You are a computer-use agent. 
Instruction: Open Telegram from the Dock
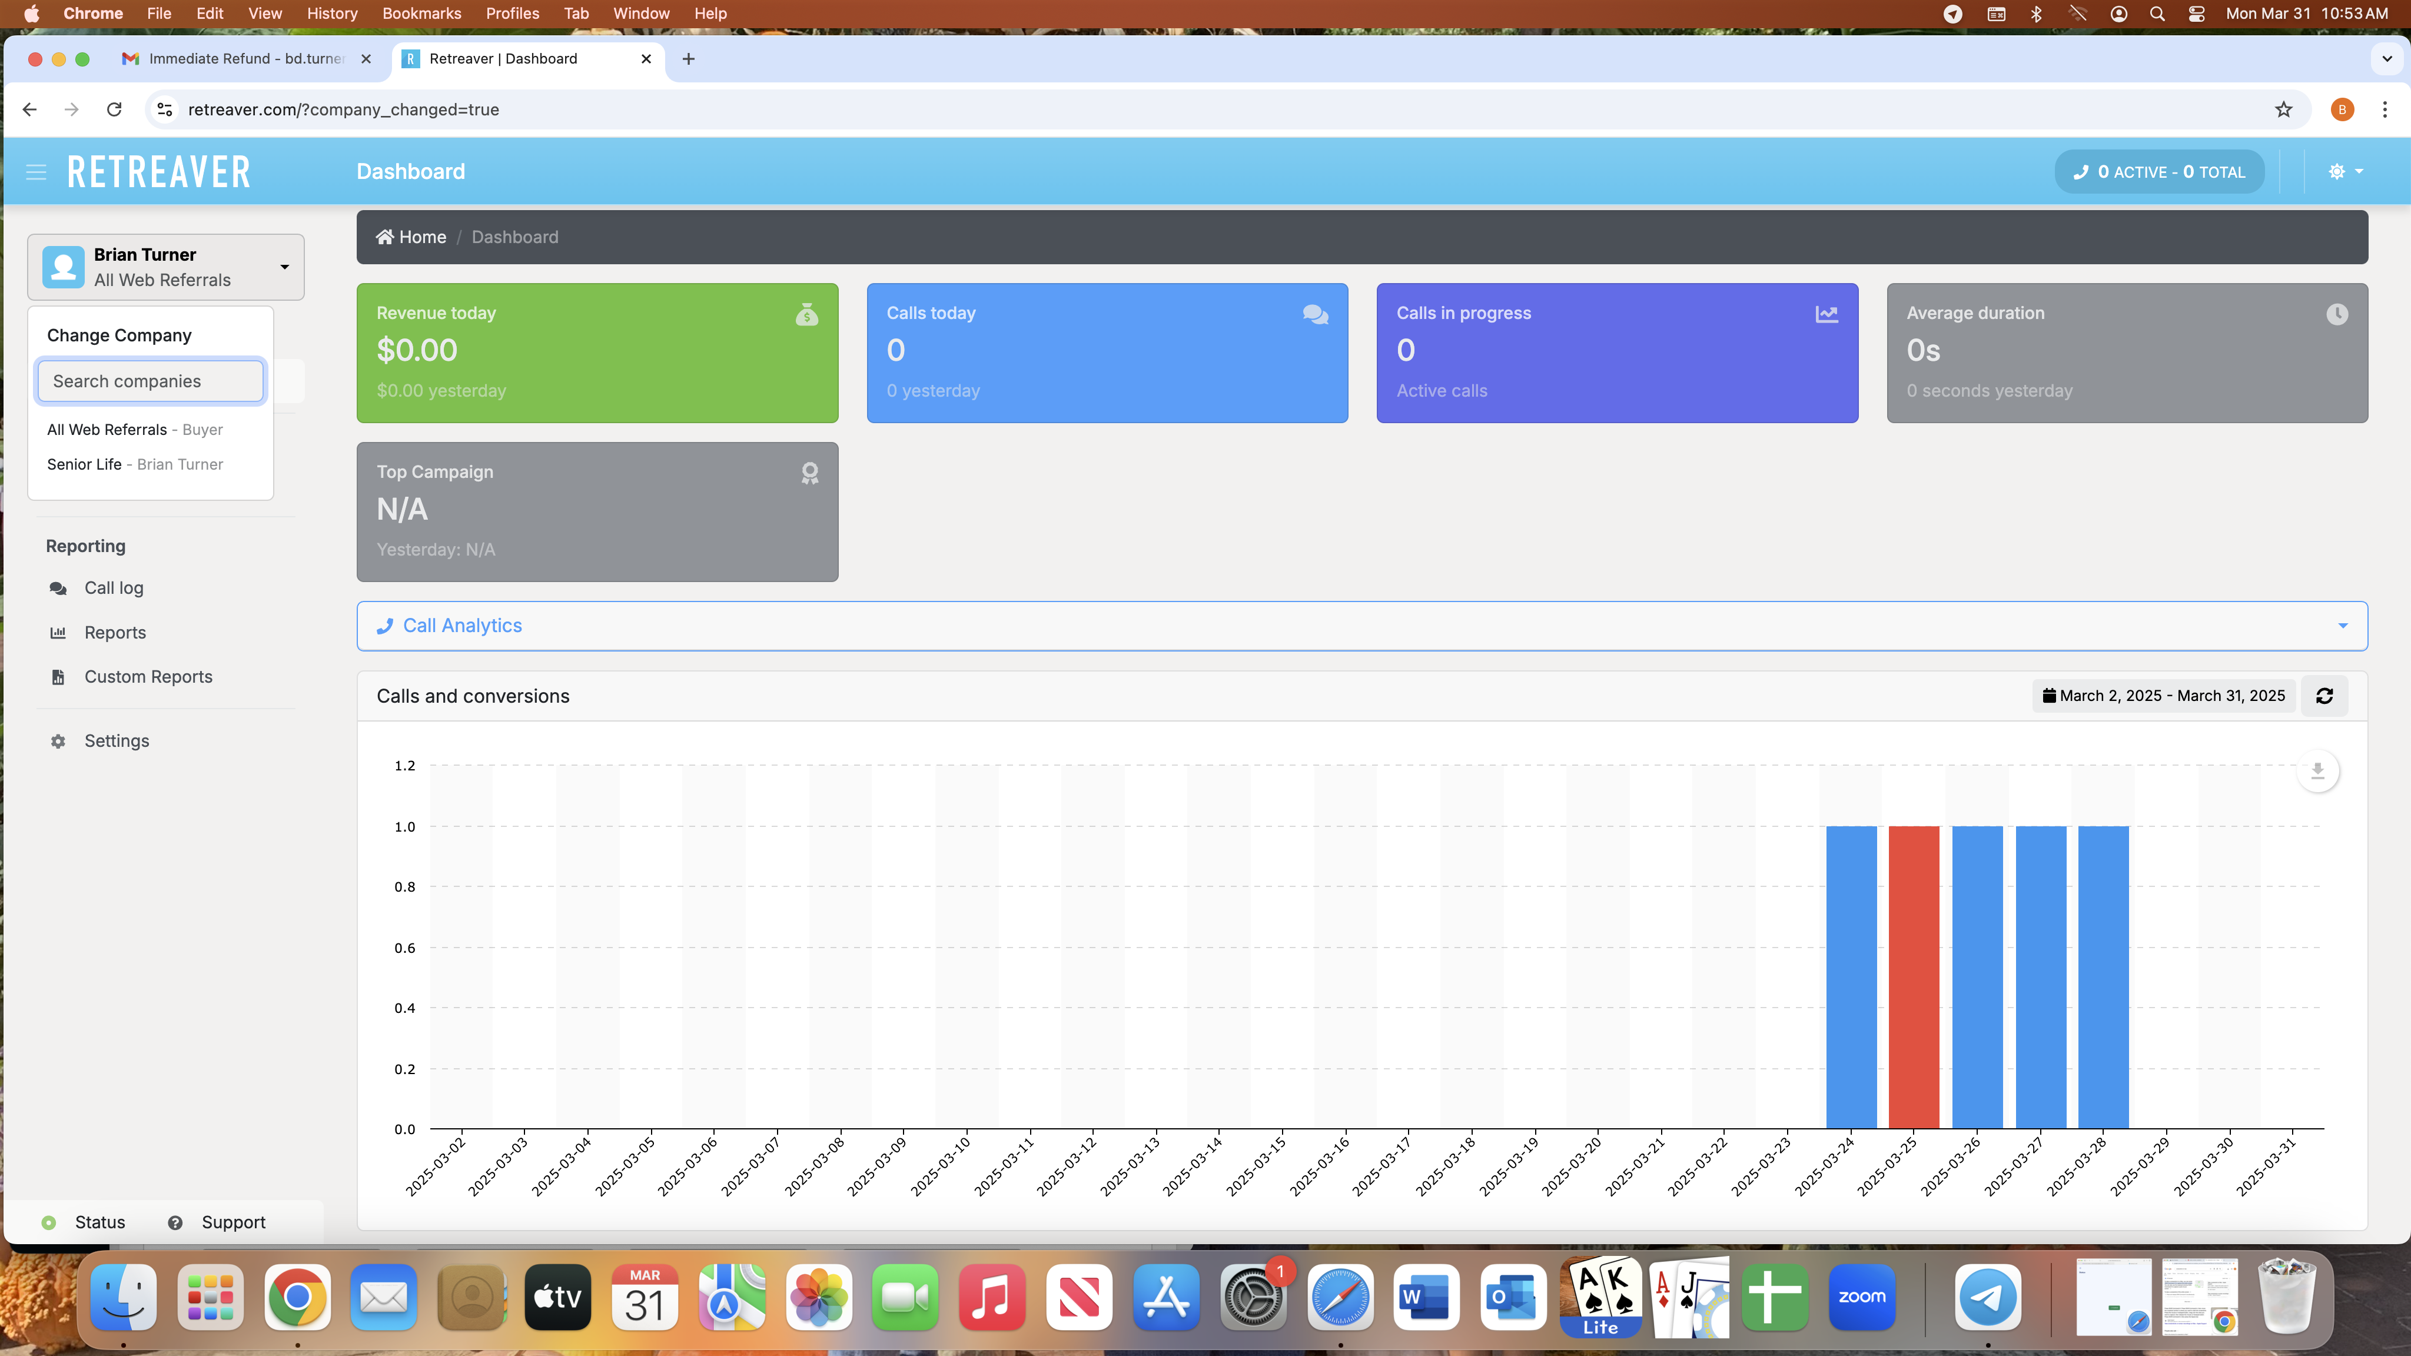click(x=1987, y=1297)
